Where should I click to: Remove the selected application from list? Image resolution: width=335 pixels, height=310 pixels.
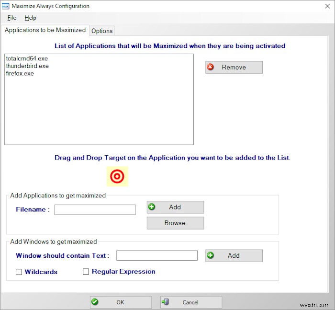pos(234,68)
